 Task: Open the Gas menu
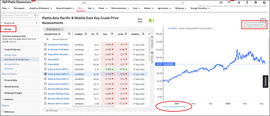click(x=91, y=8)
